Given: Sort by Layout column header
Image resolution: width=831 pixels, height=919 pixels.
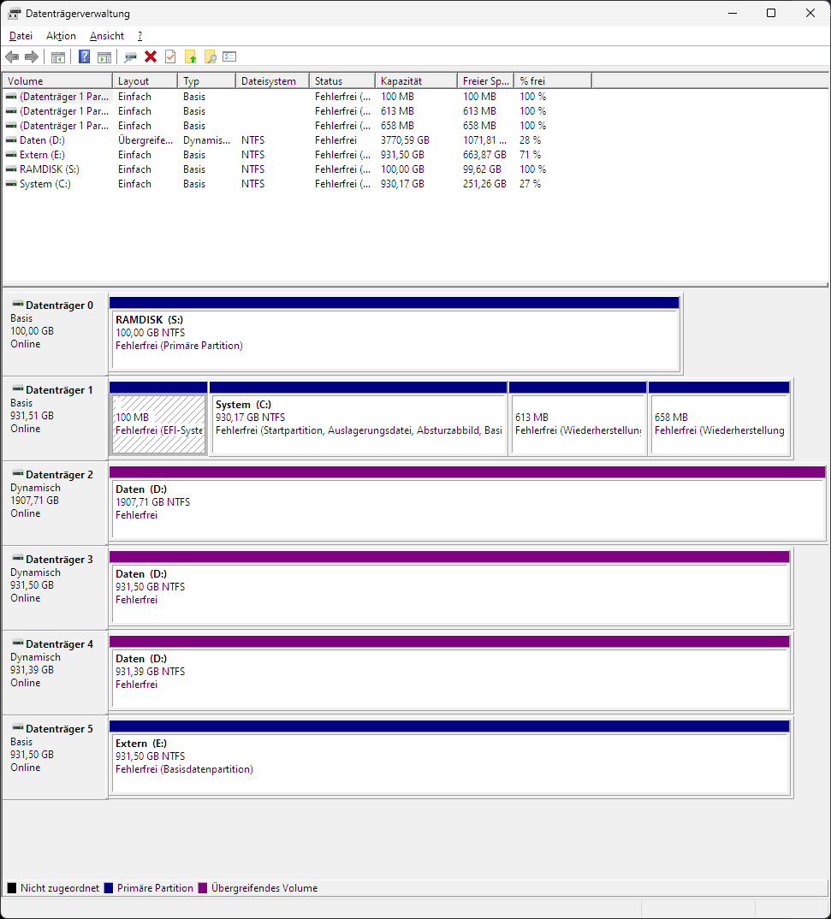Looking at the screenshot, I should pyautogui.click(x=145, y=81).
